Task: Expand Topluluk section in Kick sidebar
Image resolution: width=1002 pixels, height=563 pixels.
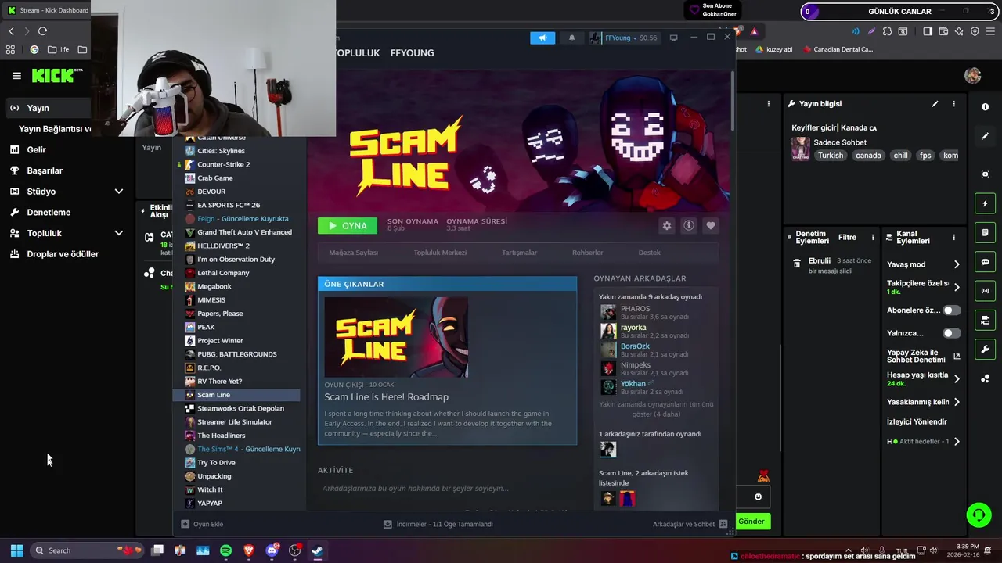Action: click(119, 233)
